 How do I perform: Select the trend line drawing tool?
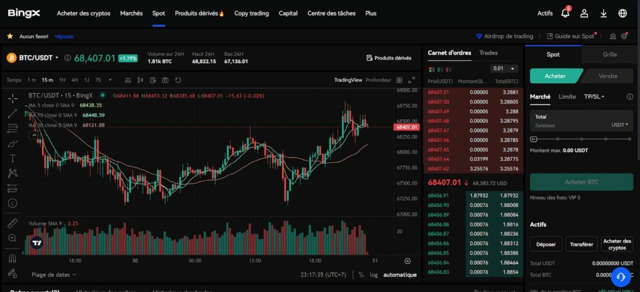coord(12,113)
